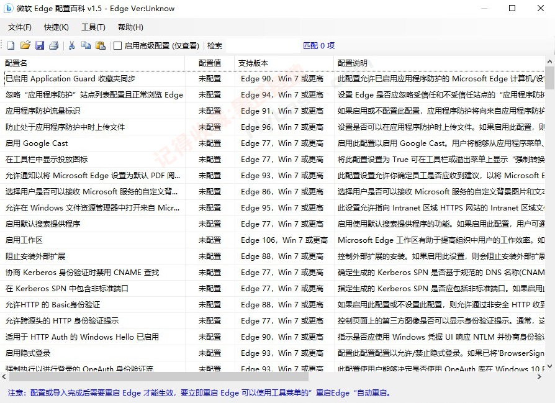555x403 pixels.
Task: Enable the 启用高级配置 checkbox
Action: [118, 46]
